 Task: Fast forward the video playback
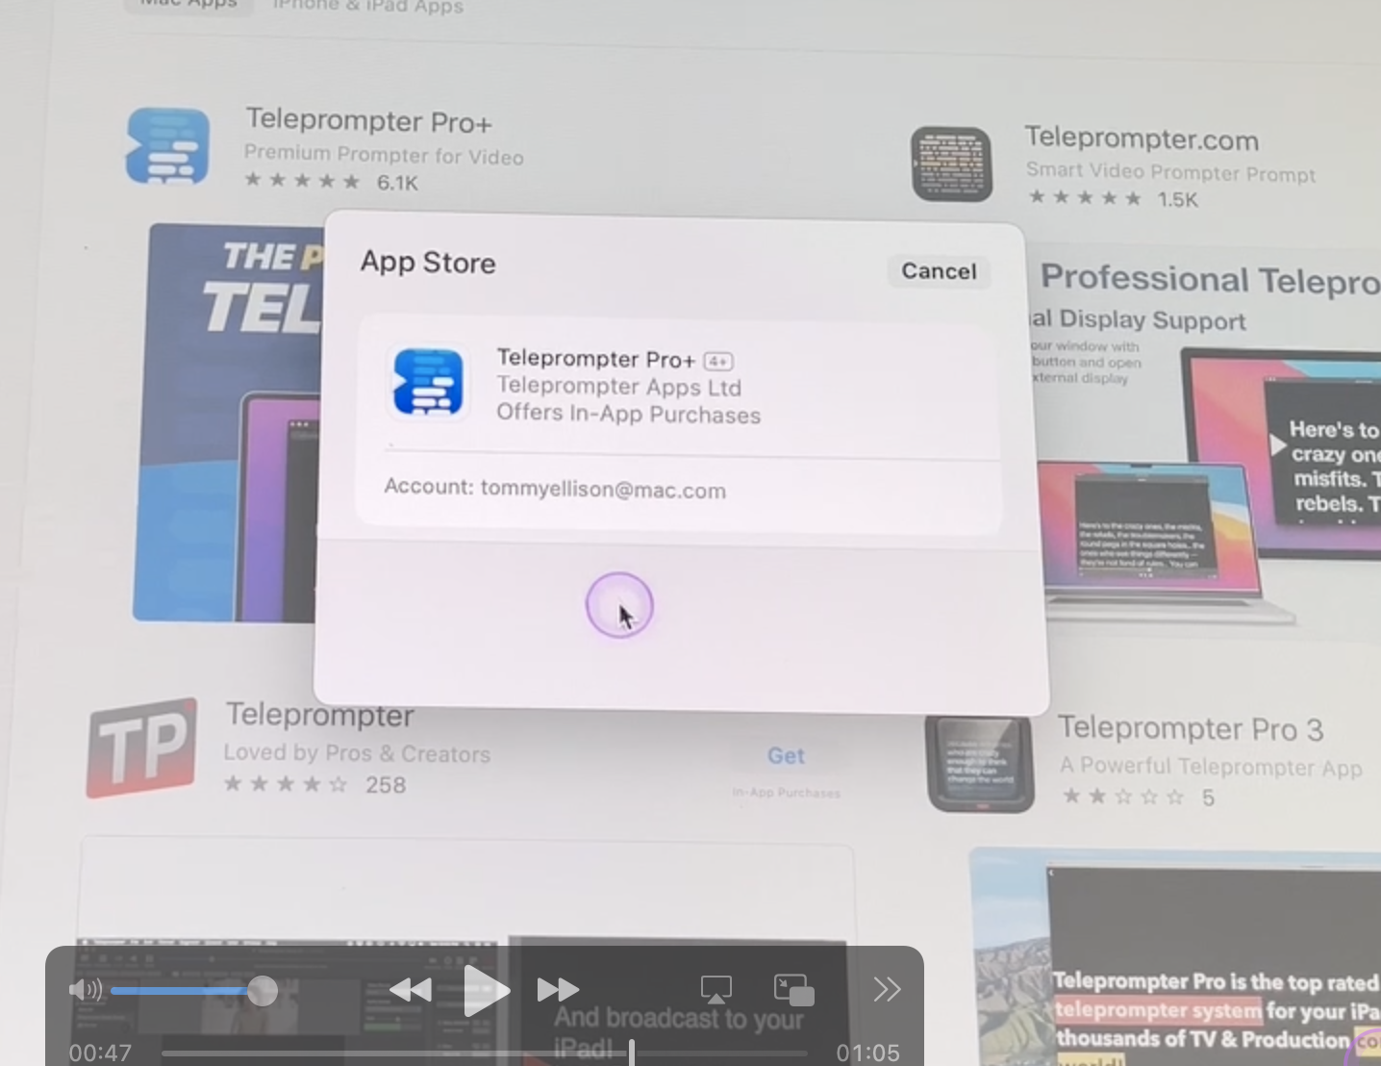558,989
